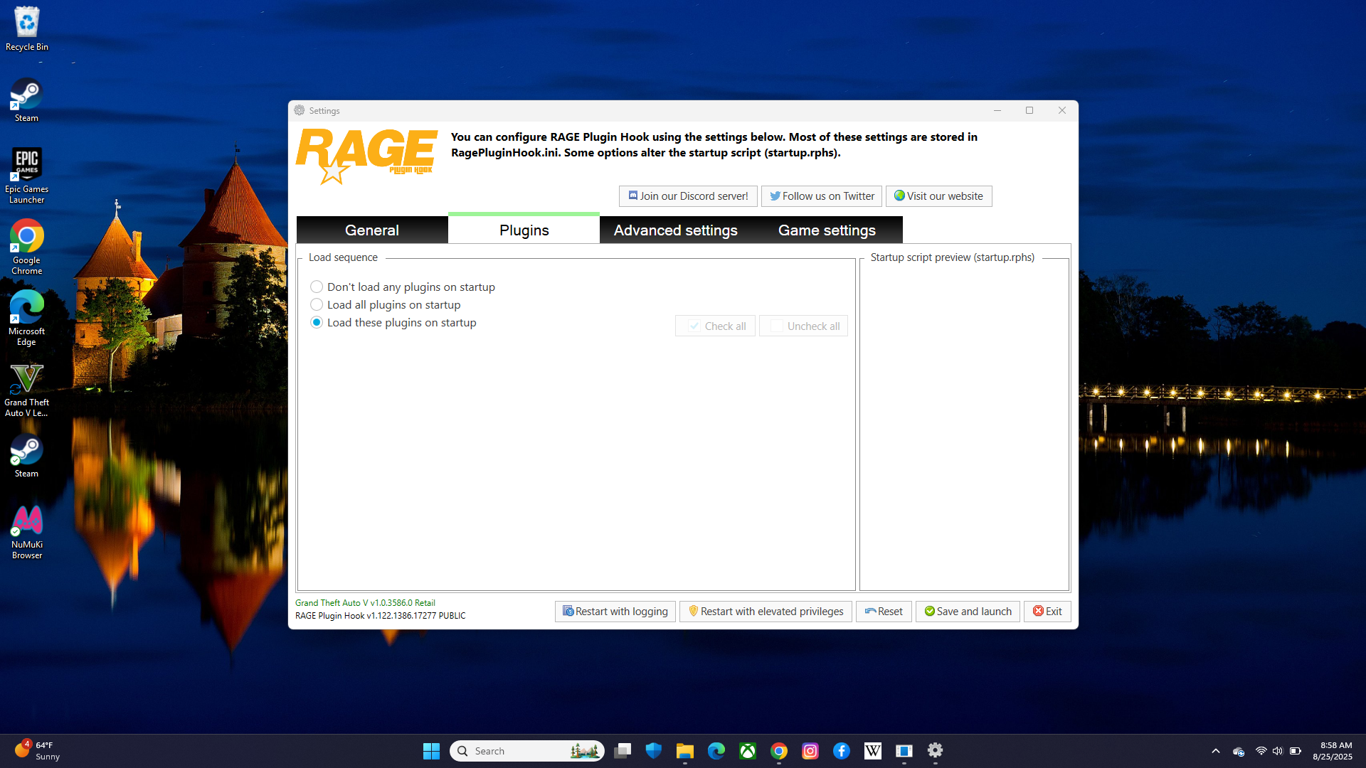Expand hidden system tray icons chevron
Screen dimensions: 1366x768
coord(1216,751)
